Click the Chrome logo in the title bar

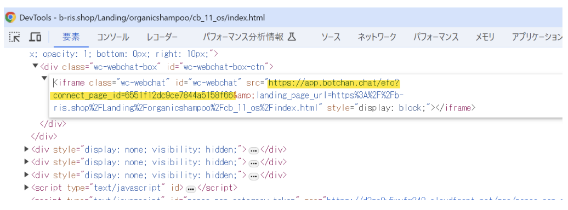click(x=10, y=17)
